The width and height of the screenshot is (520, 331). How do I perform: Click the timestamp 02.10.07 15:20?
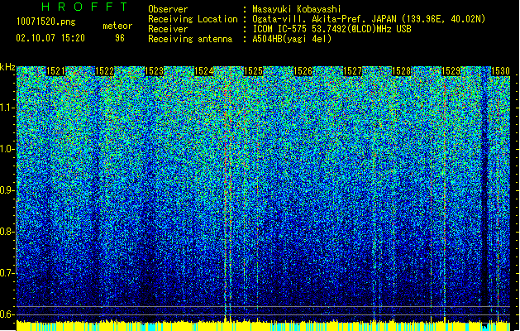[x=50, y=38]
